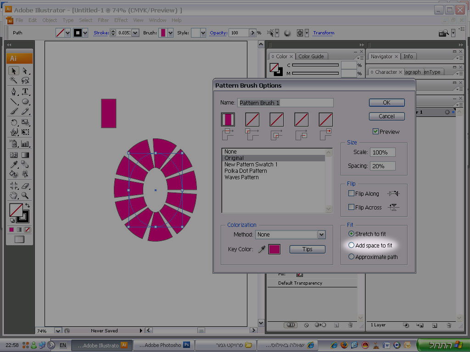Open the Window menu

157,20
